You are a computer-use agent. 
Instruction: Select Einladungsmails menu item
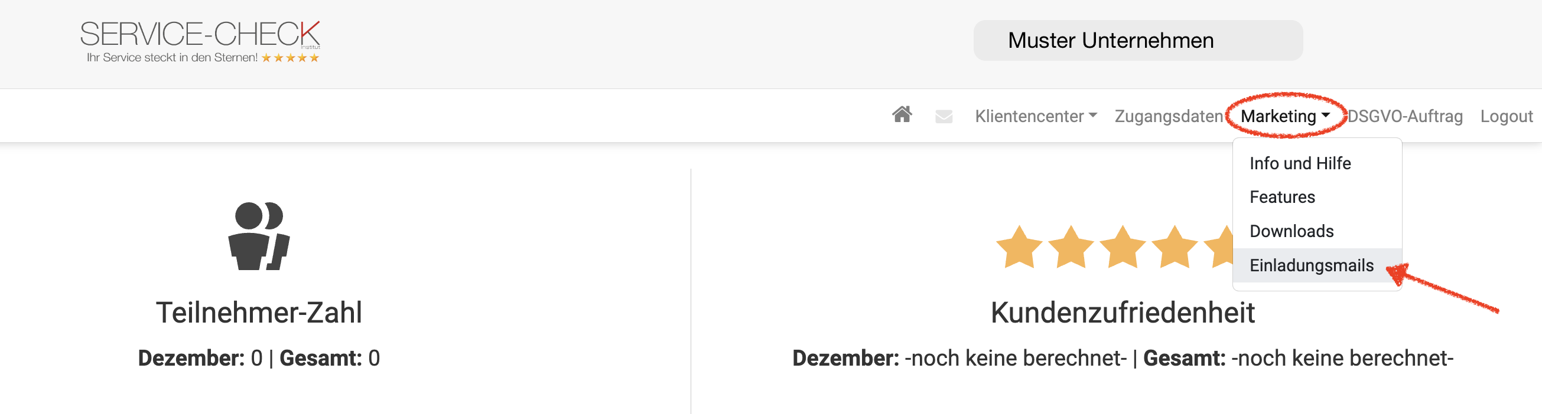coord(1311,265)
